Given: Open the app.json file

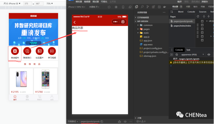Looking at the screenshot, I should pos(148,41).
